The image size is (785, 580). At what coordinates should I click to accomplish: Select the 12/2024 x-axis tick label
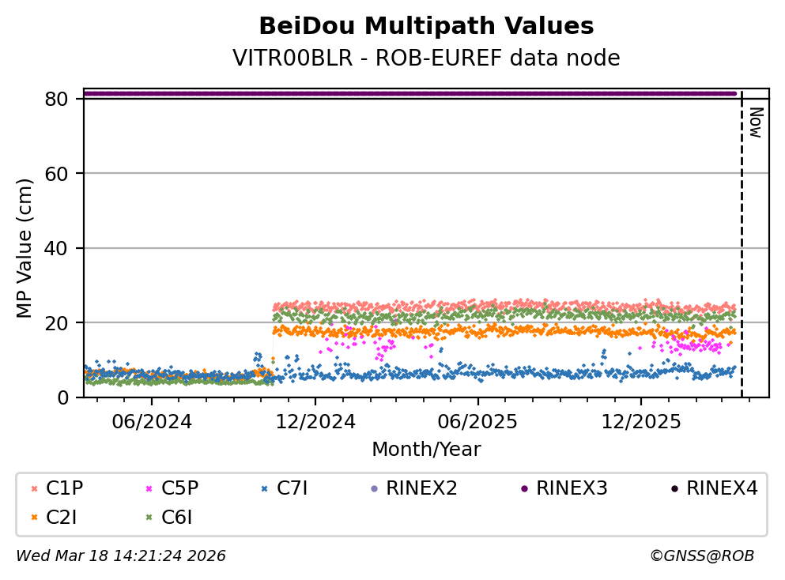(x=315, y=422)
